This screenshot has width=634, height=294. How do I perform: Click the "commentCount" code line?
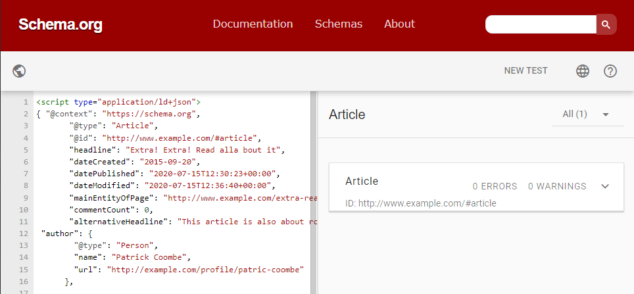[110, 210]
